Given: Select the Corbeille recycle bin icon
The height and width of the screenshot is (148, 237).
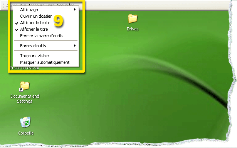Looking at the screenshot, I should pyautogui.click(x=25, y=122).
